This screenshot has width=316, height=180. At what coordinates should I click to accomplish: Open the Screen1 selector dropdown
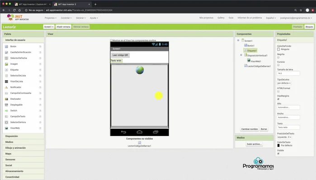coord(49,27)
